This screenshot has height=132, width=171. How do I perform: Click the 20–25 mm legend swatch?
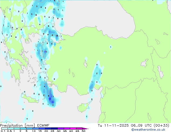48,128
